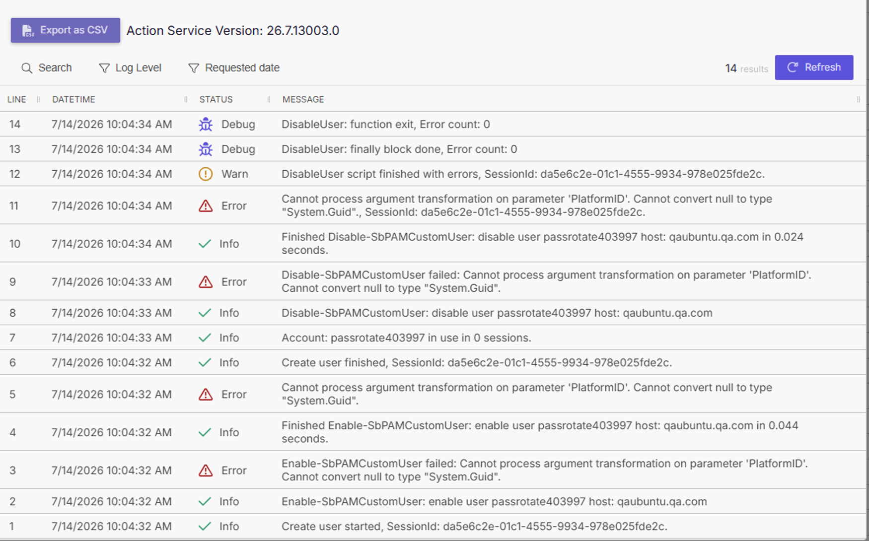Click the Info checkmark icon on line 10

(205, 244)
